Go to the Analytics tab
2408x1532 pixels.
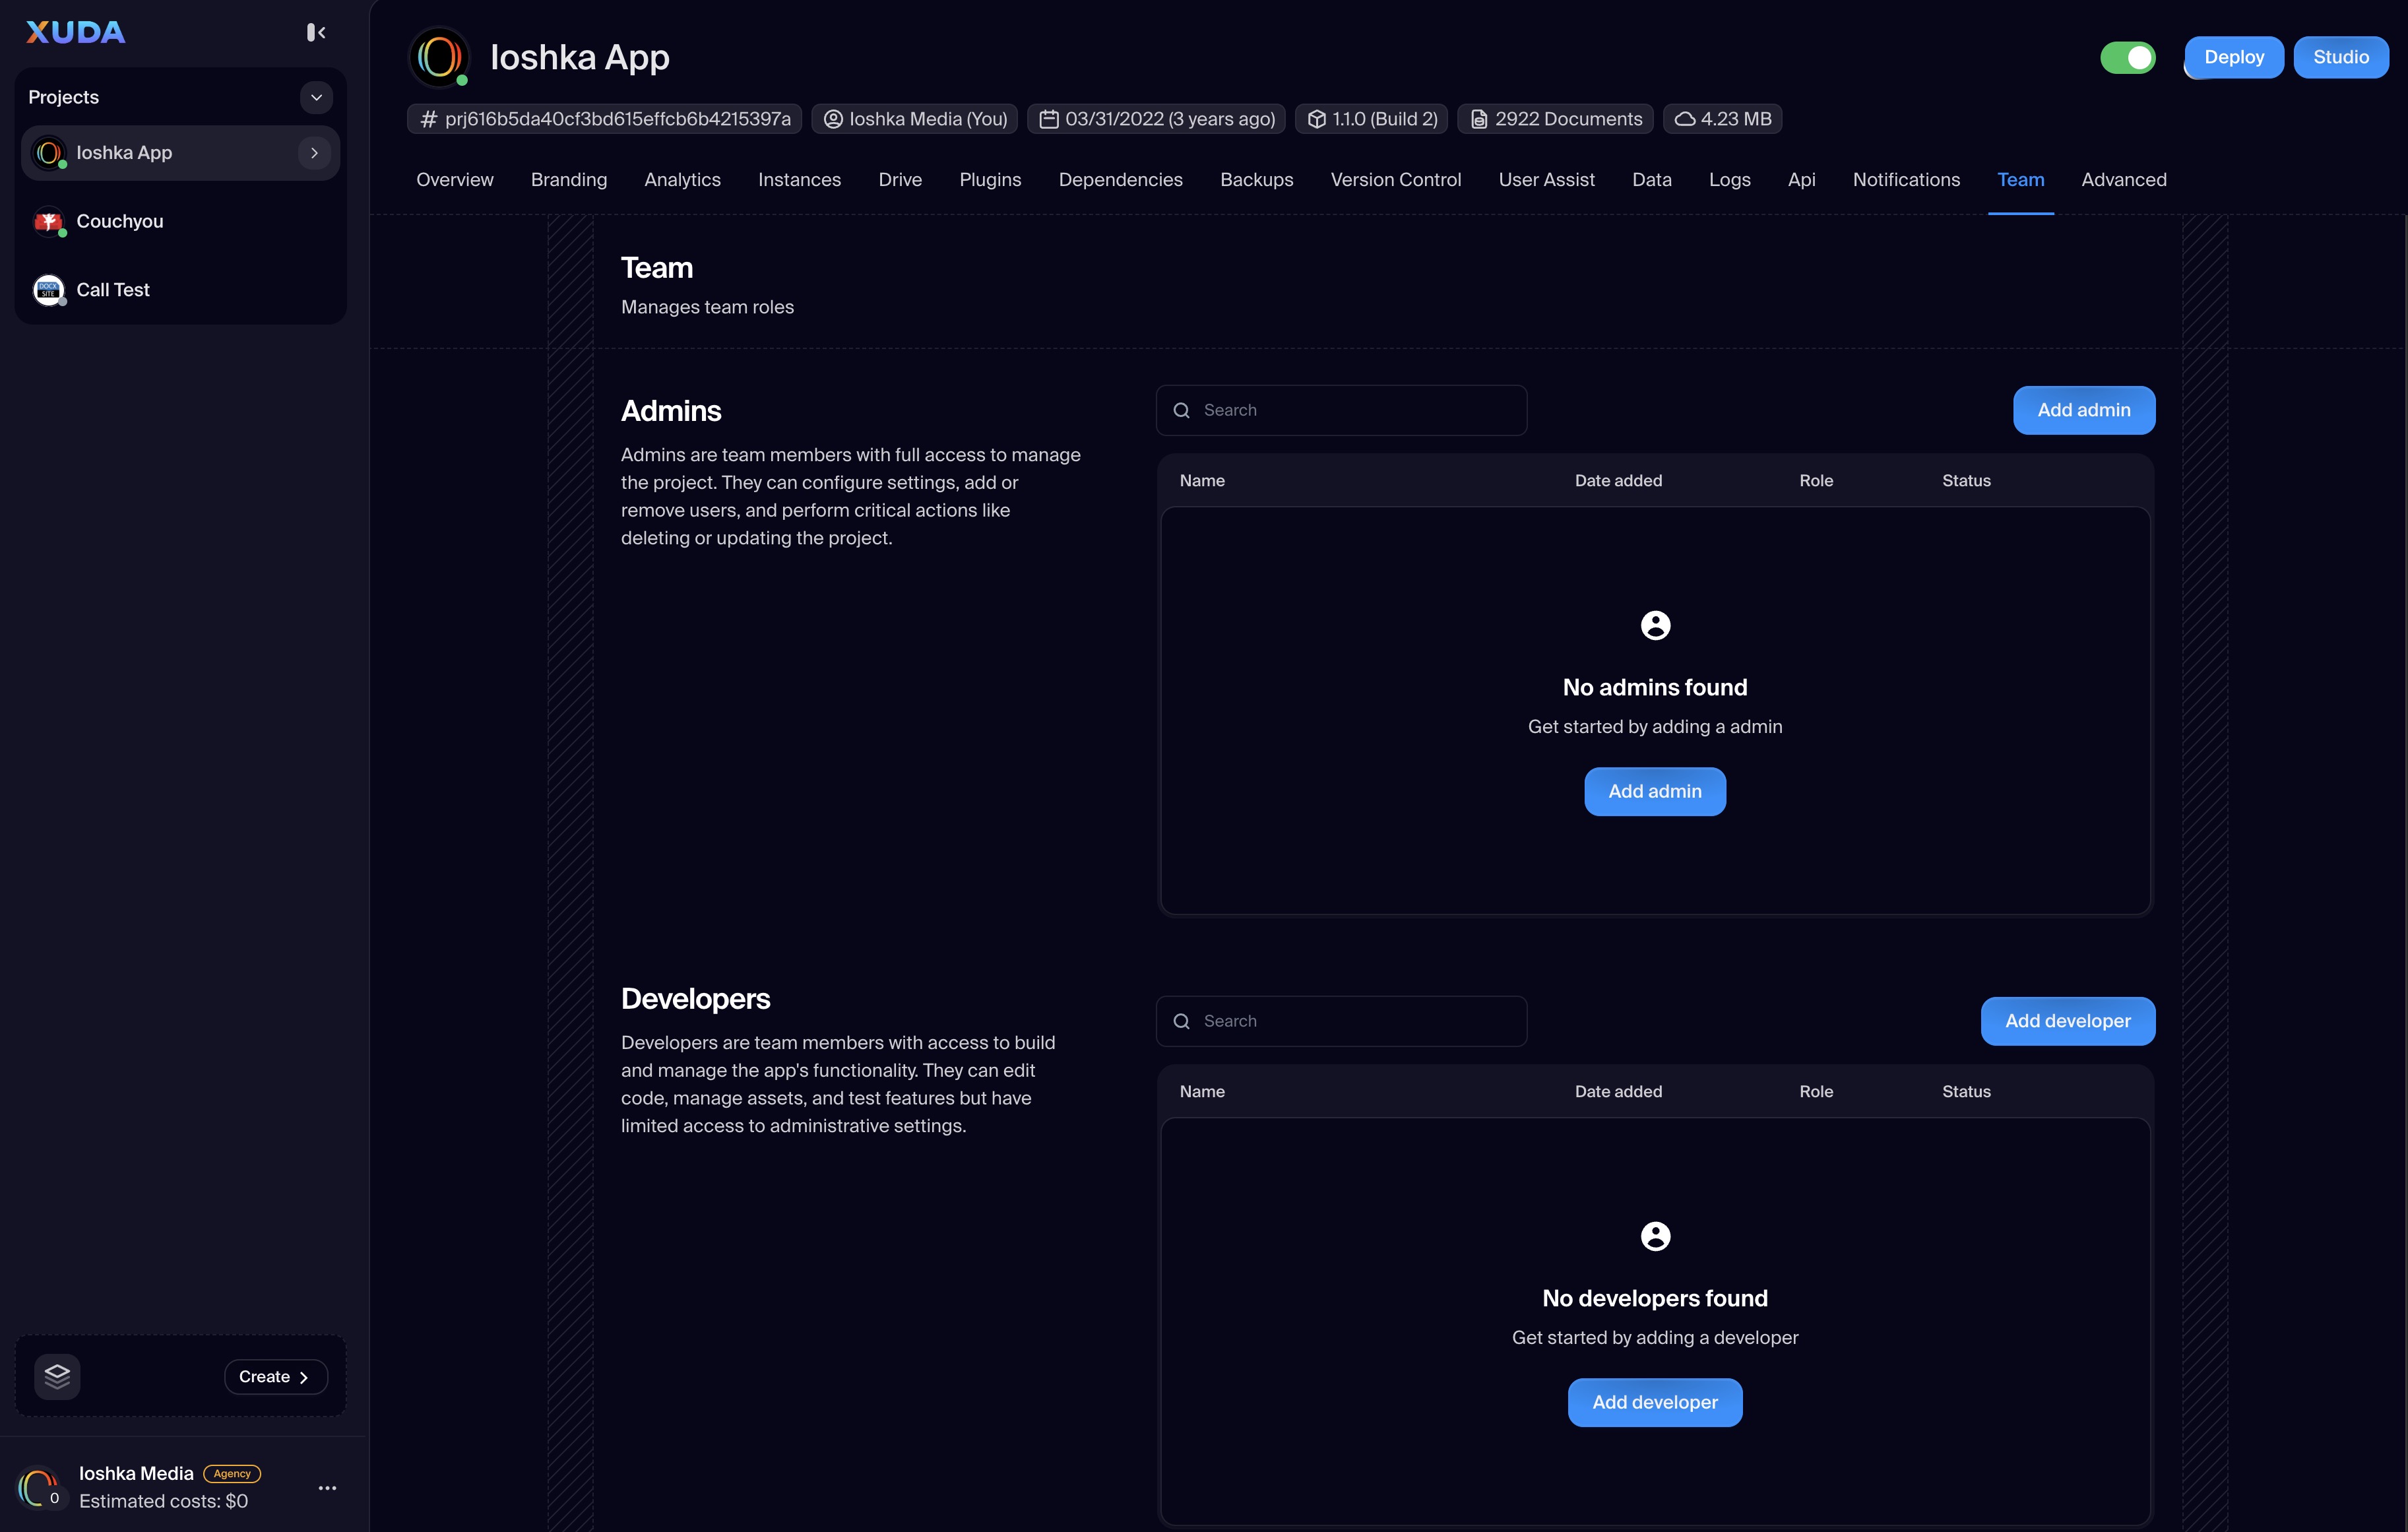(682, 180)
